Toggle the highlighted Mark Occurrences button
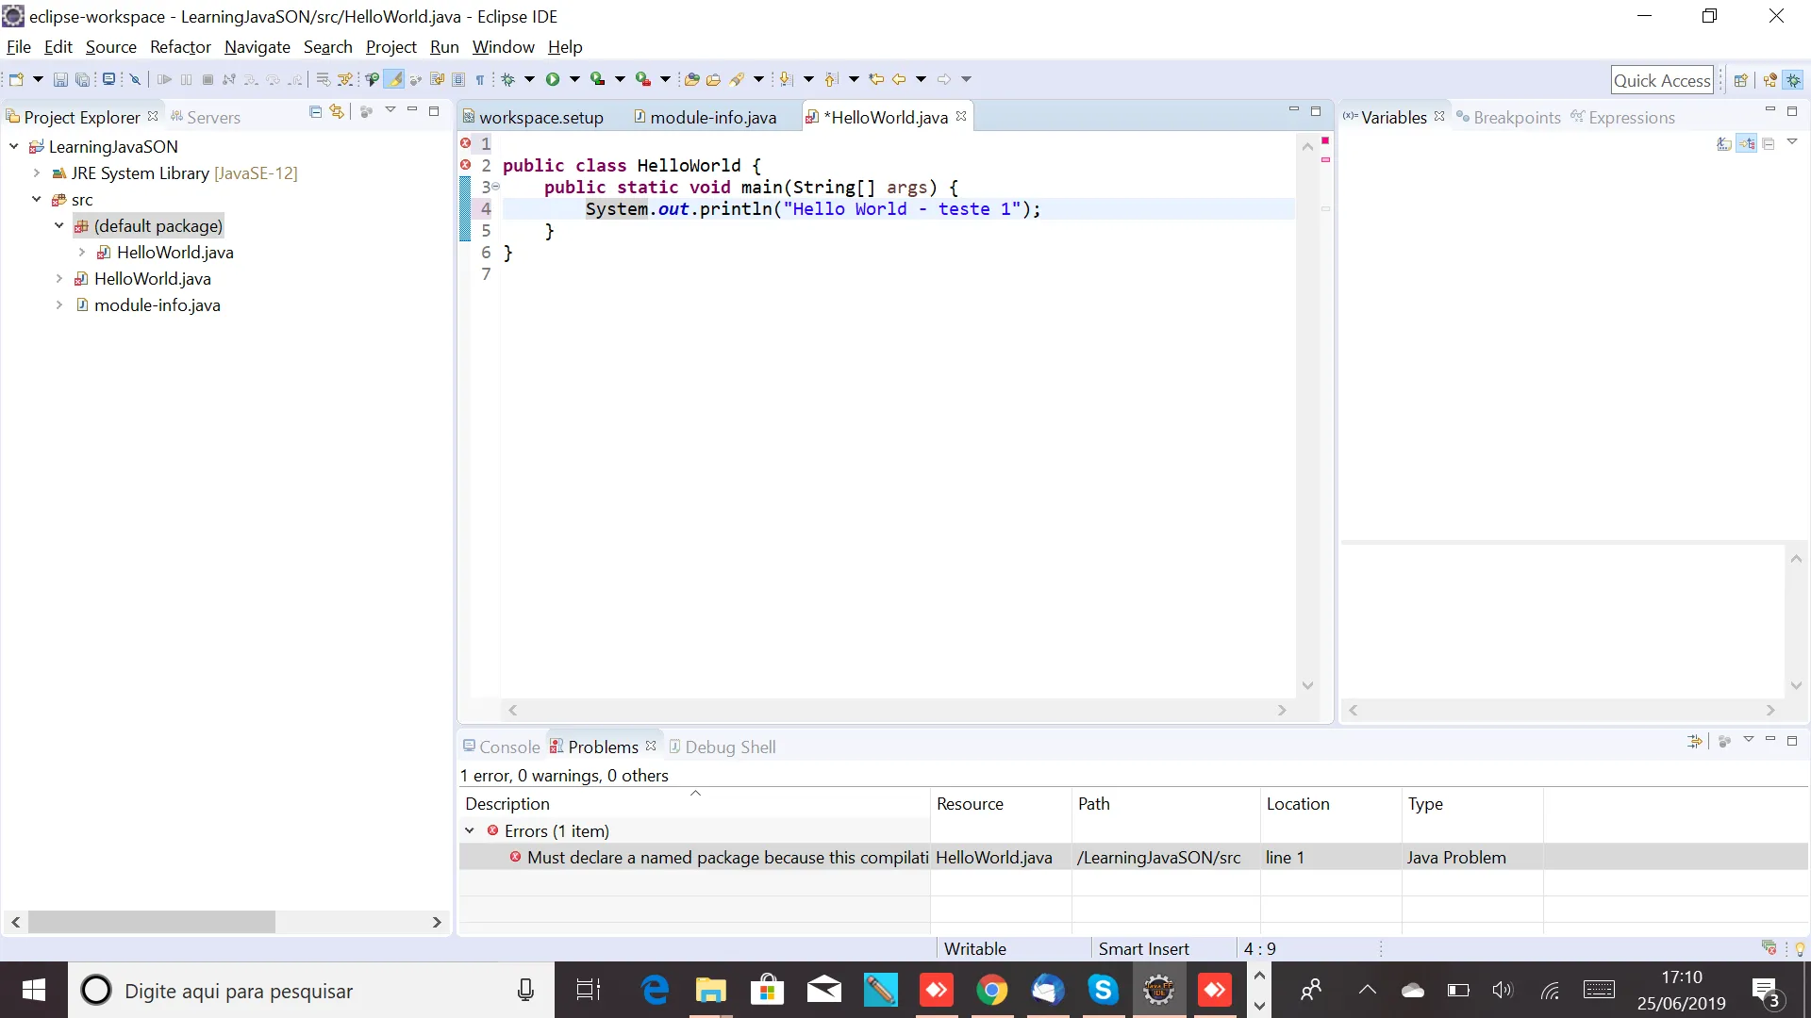The image size is (1811, 1018). point(394,79)
